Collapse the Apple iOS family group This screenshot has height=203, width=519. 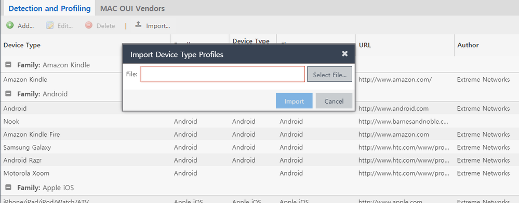point(9,187)
